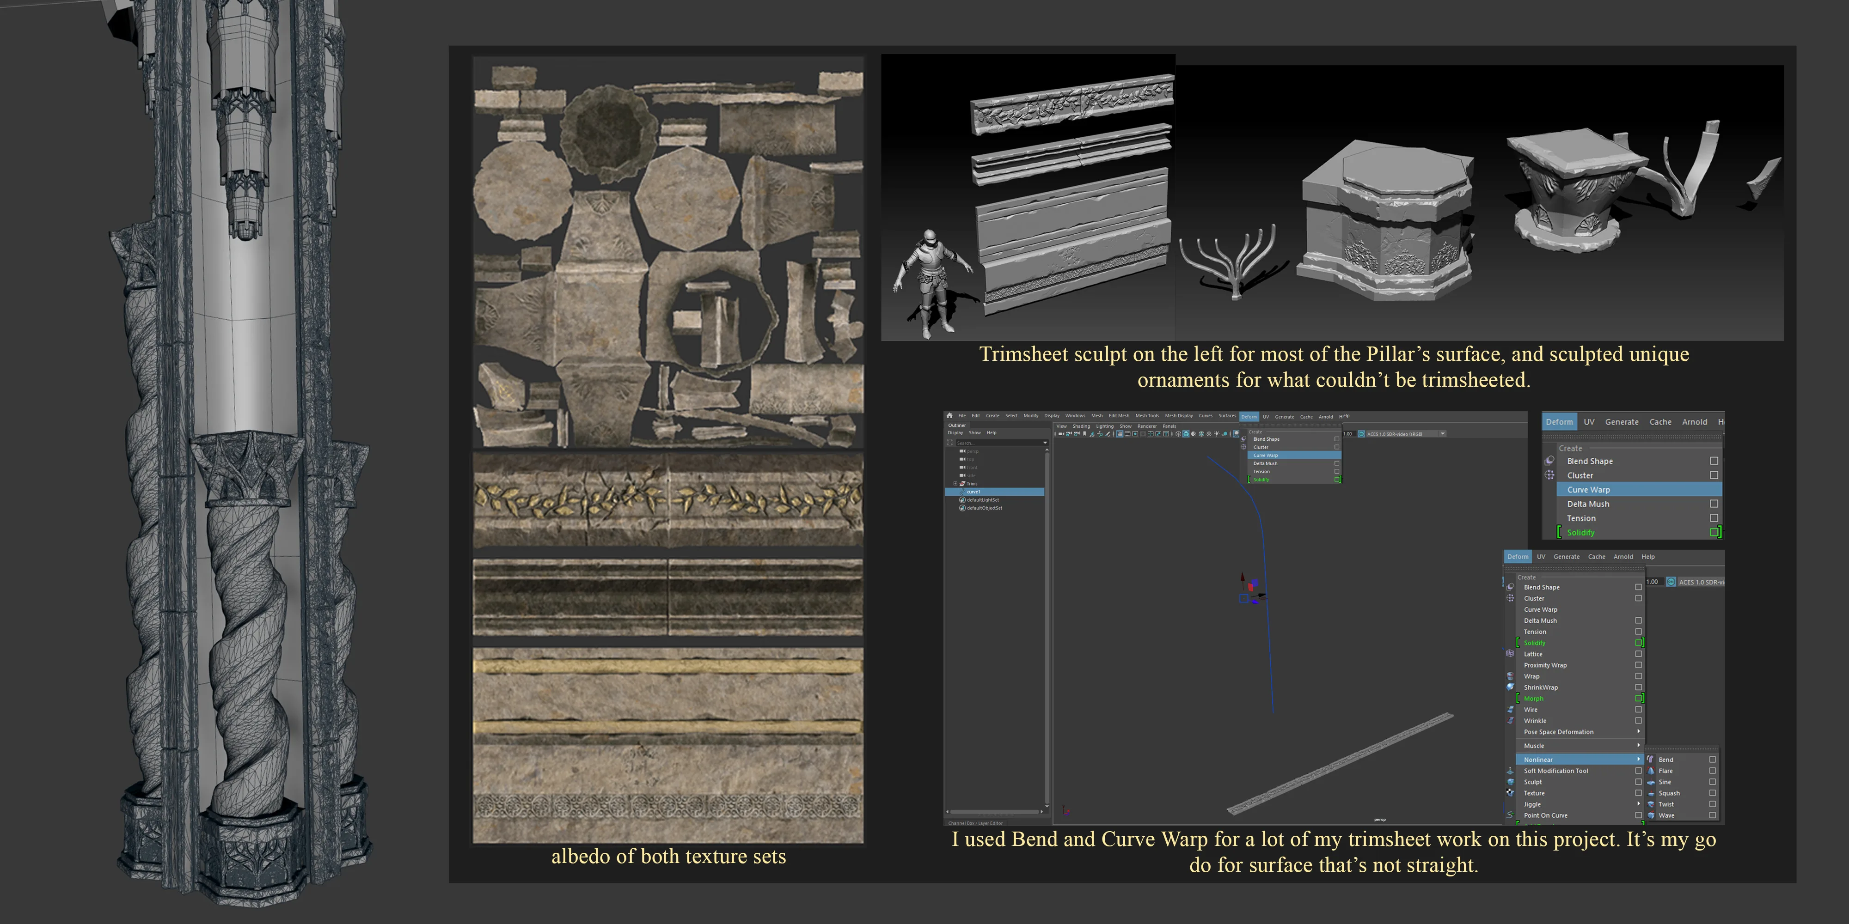Click the Squash deformer icon
This screenshot has width=1849, height=924.
click(x=1651, y=793)
